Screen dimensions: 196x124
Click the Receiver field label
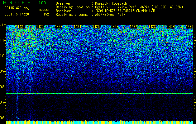(63, 11)
